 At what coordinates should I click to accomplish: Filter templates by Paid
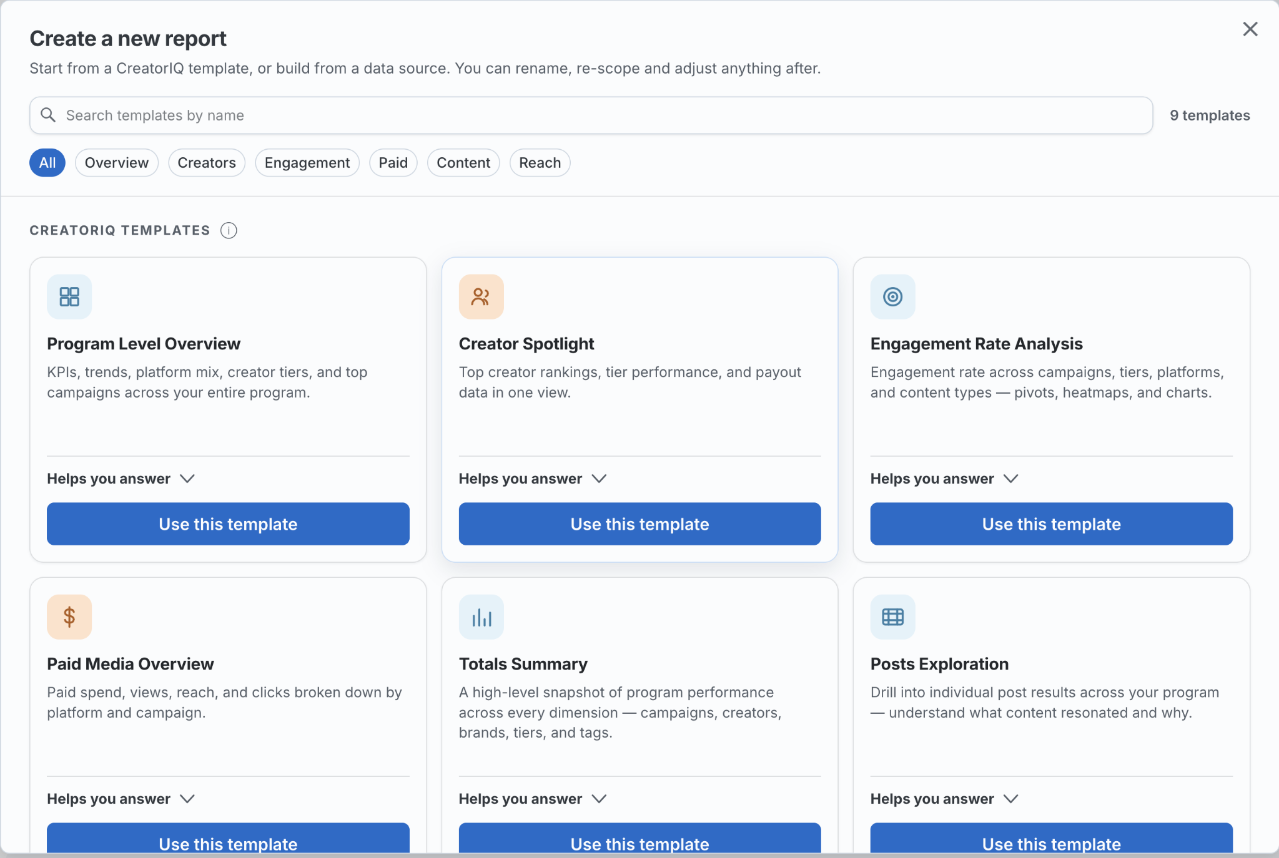(393, 162)
